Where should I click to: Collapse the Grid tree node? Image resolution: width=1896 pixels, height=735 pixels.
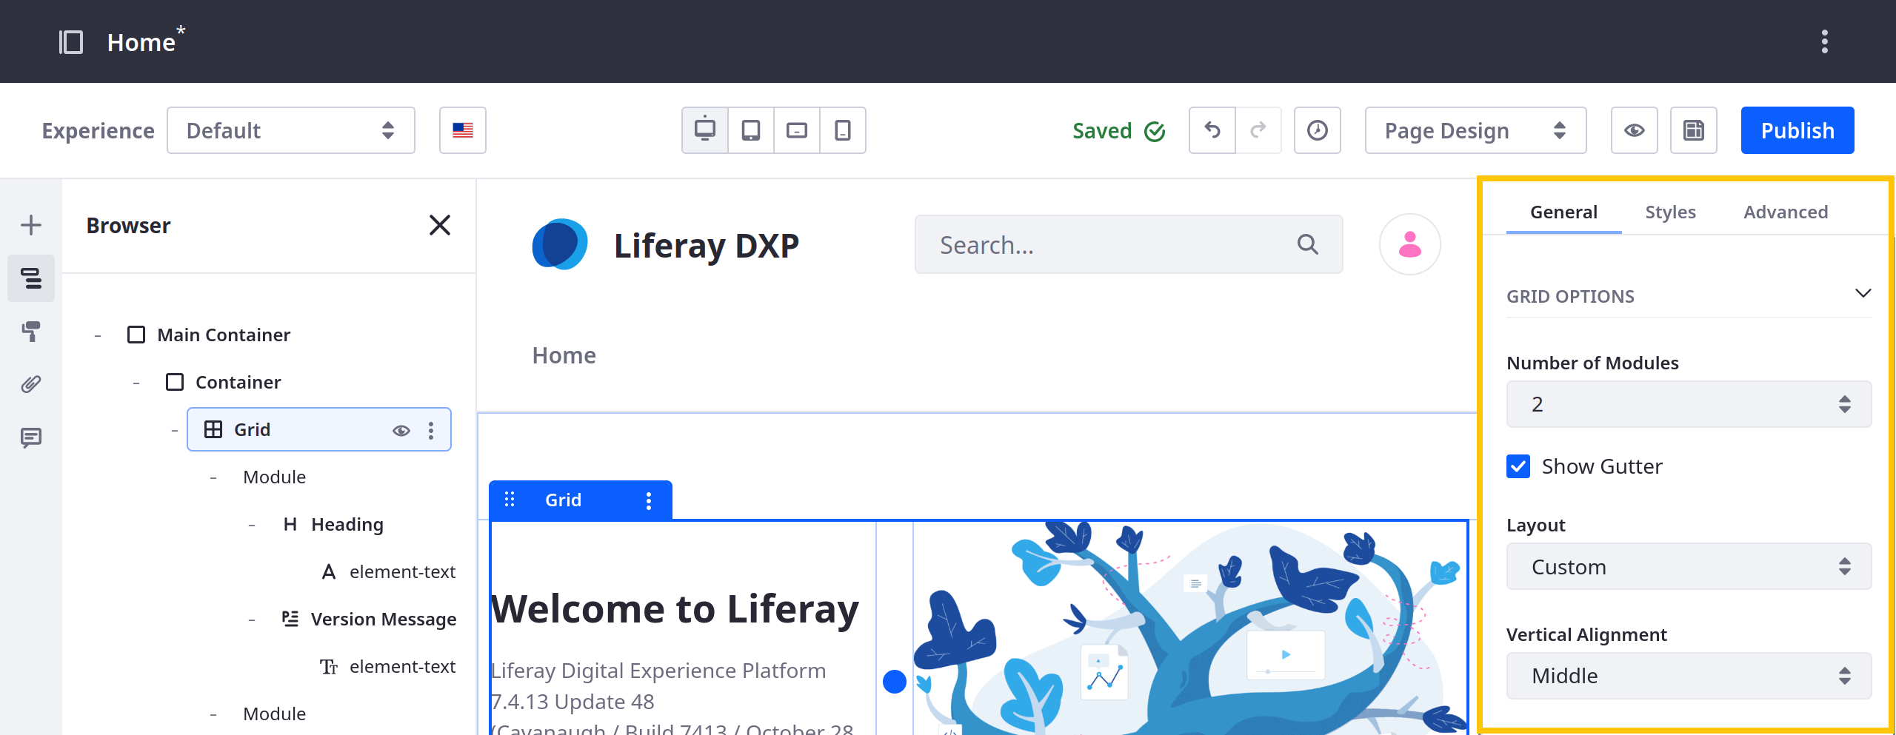175,431
